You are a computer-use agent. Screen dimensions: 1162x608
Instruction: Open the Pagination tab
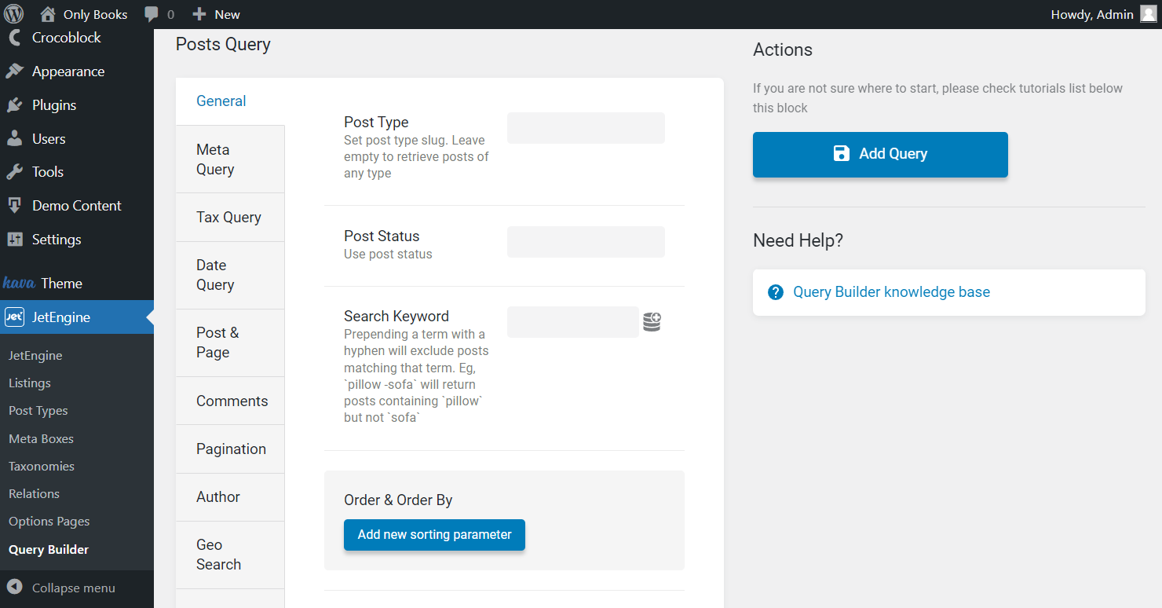[x=230, y=449]
